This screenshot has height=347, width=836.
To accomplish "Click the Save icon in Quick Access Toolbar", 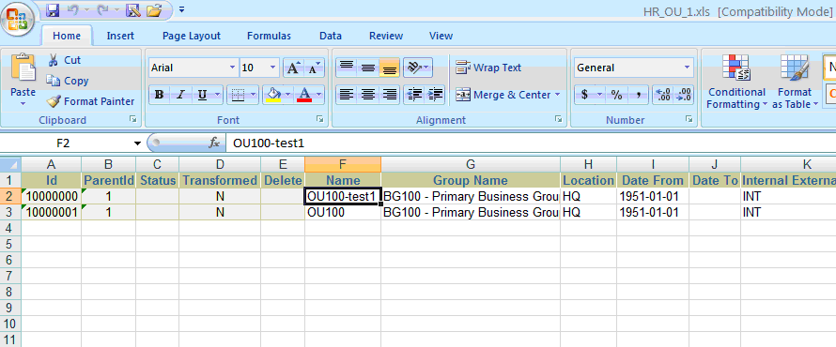I will tap(53, 9).
